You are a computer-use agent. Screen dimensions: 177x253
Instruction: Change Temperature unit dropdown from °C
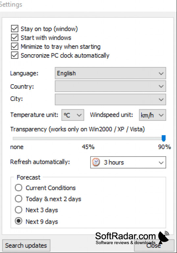click(73, 115)
